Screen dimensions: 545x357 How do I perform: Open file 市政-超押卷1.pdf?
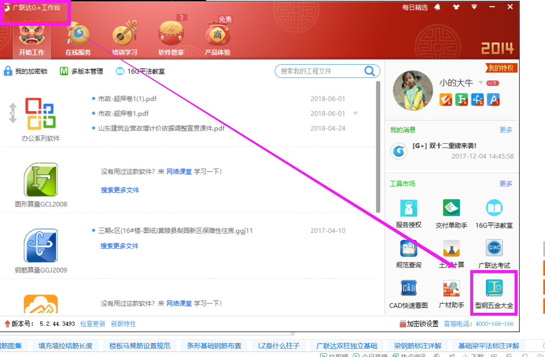point(123,114)
